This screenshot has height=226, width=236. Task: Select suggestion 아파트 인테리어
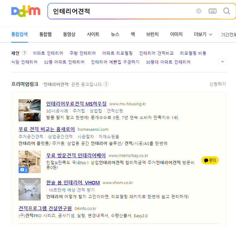48,53
